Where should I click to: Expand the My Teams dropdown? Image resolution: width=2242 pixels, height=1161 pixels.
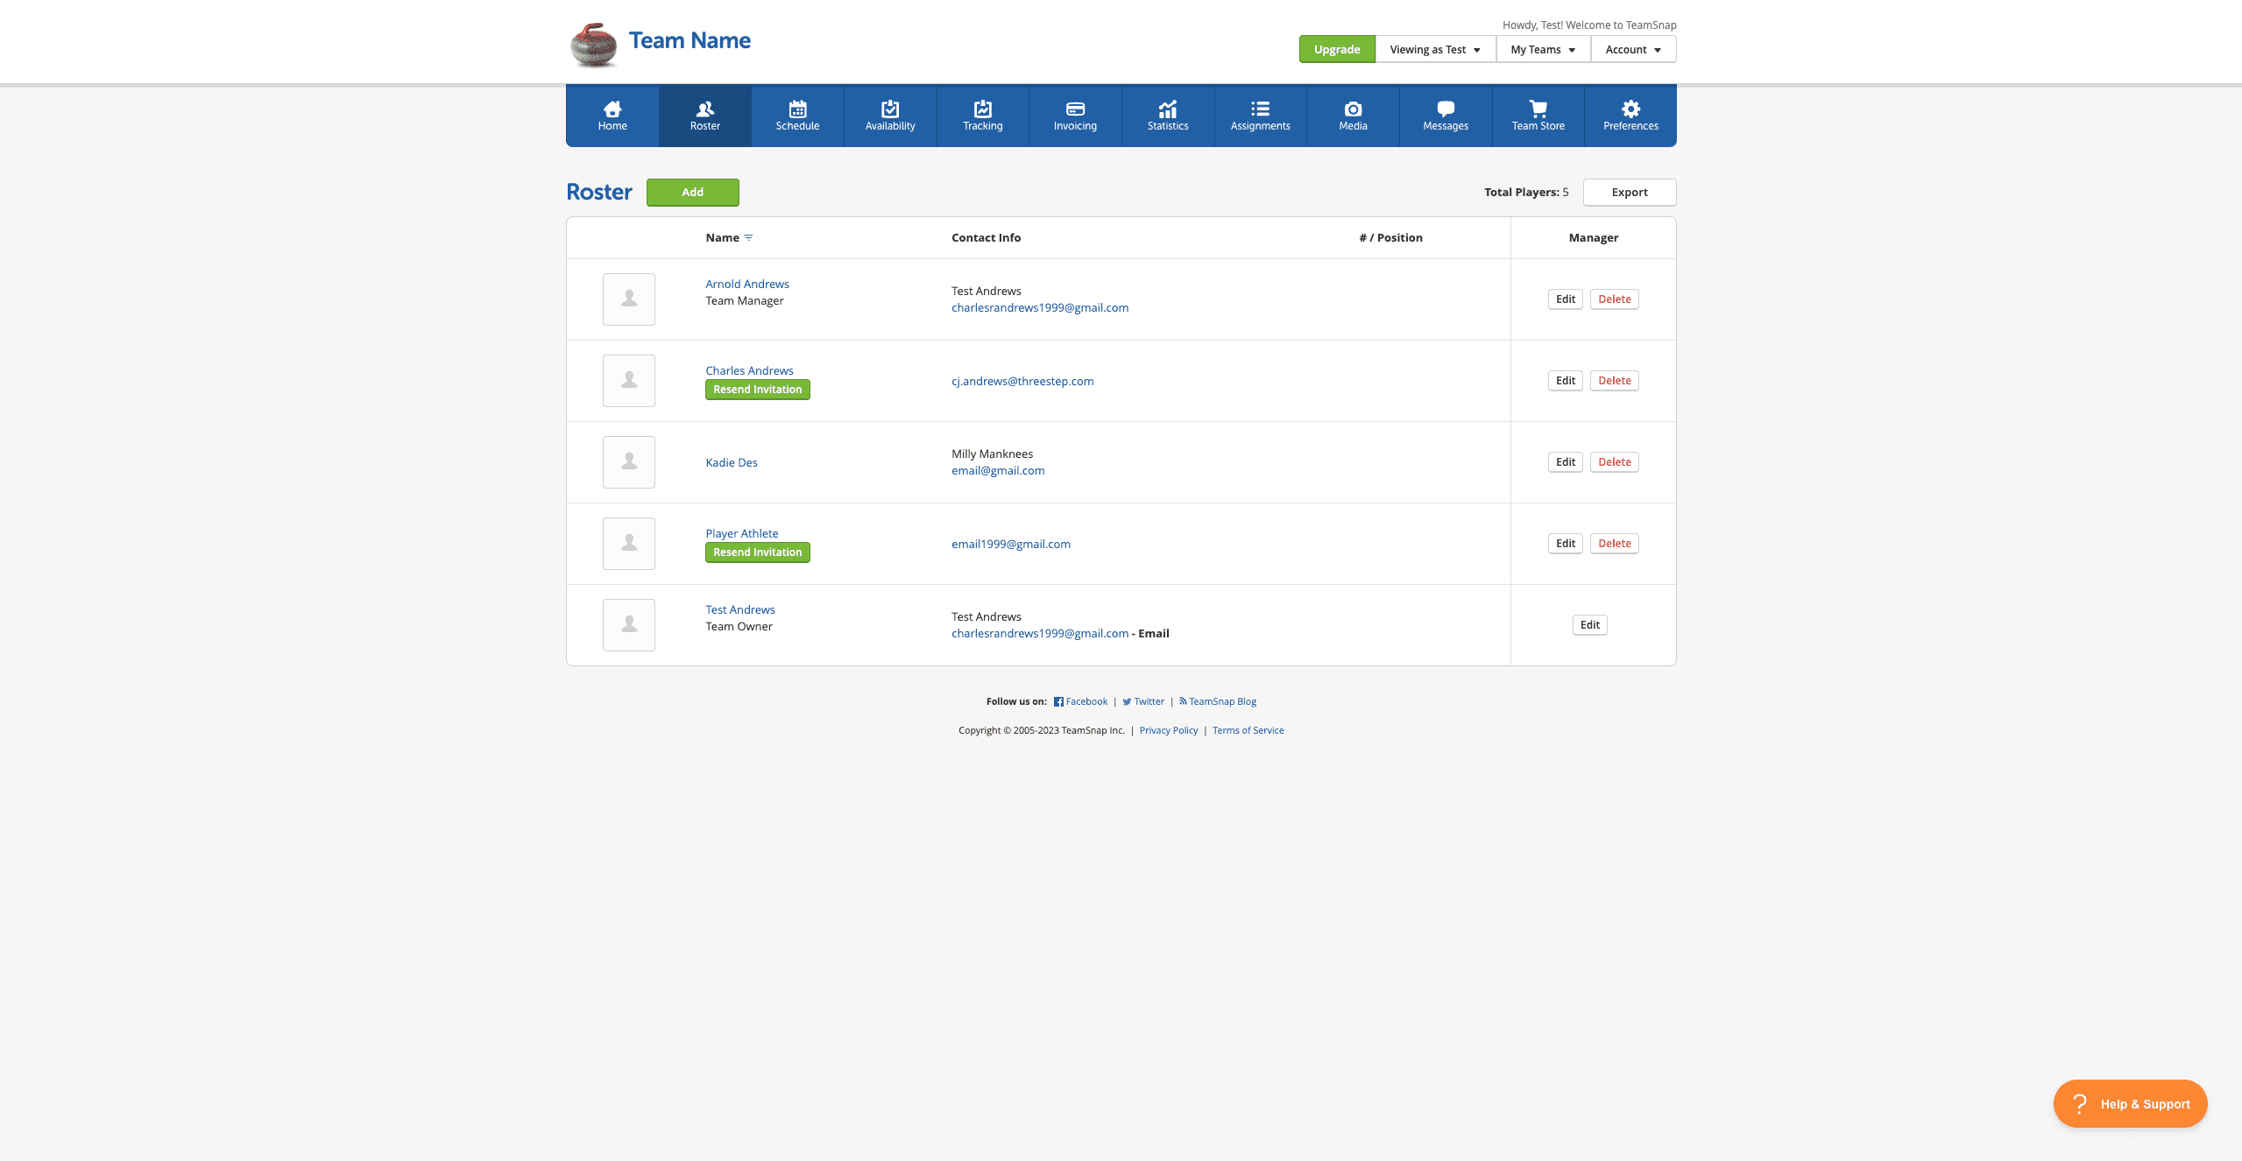pyautogui.click(x=1542, y=50)
